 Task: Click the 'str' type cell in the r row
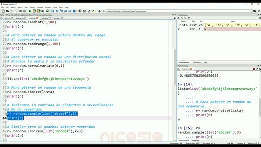click(x=193, y=29)
